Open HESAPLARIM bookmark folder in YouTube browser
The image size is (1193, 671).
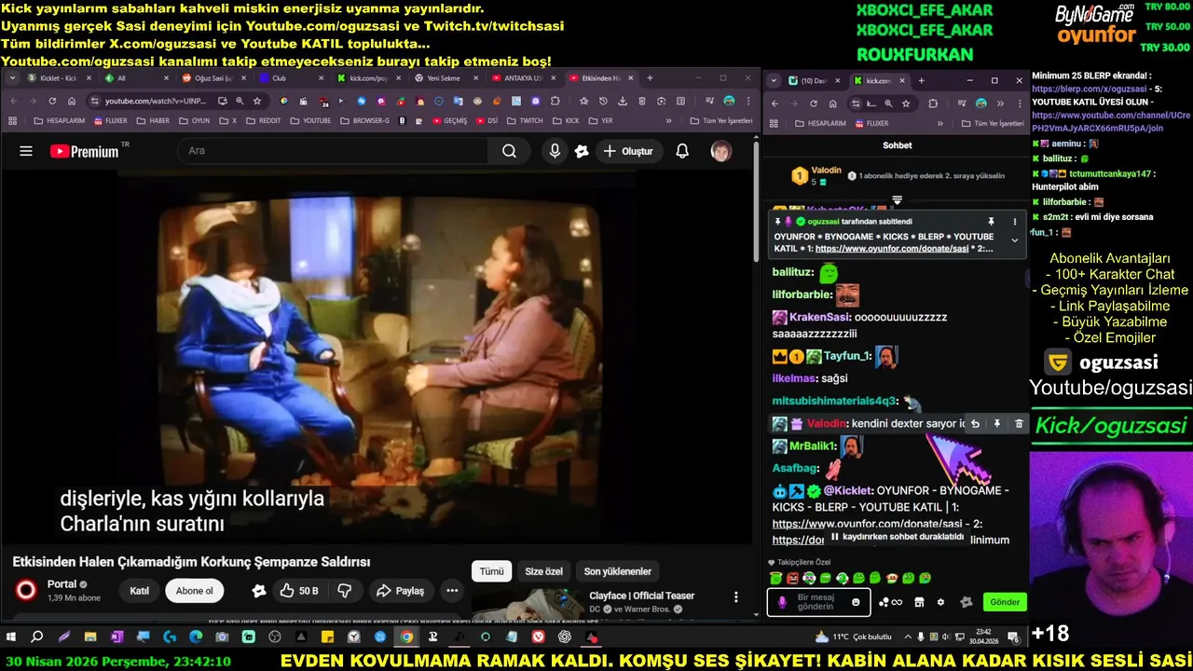(x=58, y=121)
